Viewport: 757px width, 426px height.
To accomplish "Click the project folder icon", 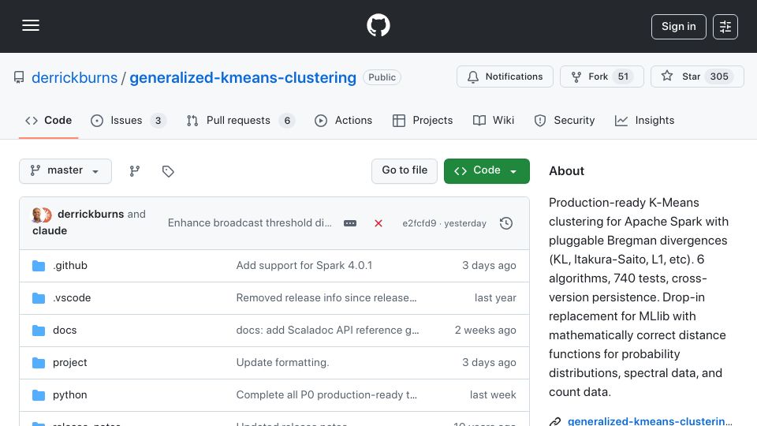I will click(x=39, y=363).
